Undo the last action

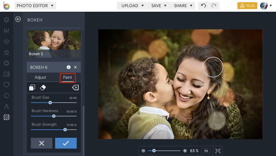(x=203, y=6)
